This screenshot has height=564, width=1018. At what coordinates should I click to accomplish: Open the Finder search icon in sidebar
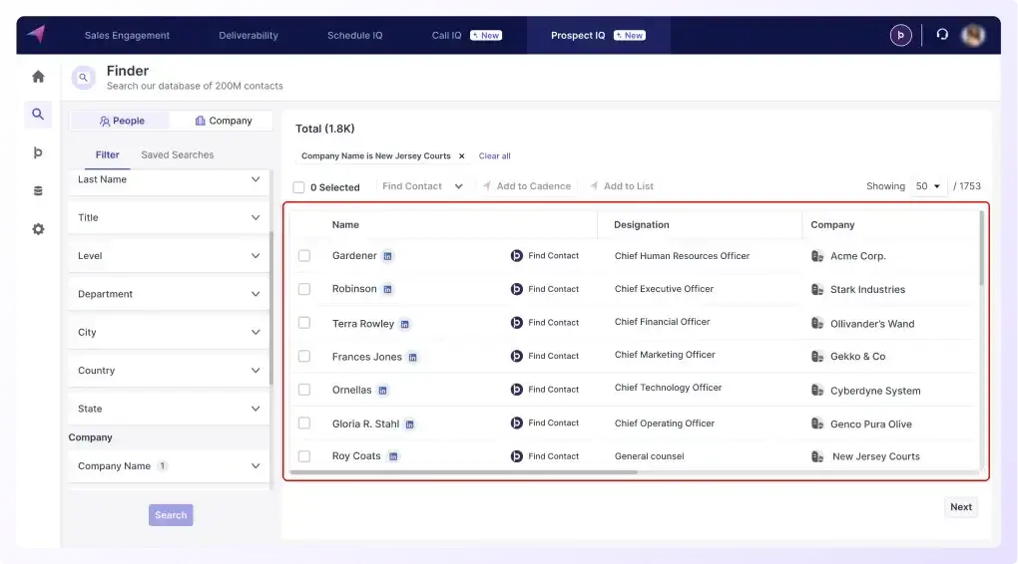(x=38, y=115)
